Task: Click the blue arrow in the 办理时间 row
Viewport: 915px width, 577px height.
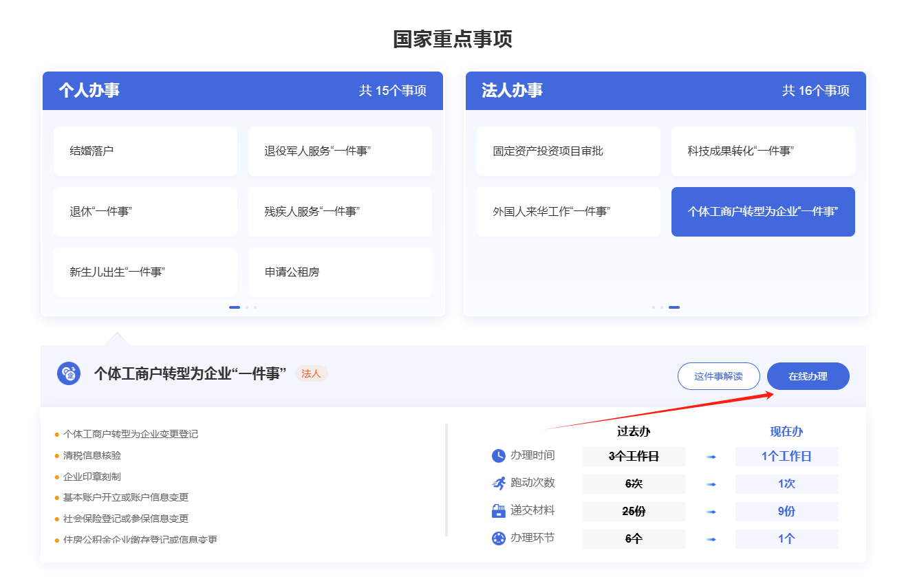Action: pyautogui.click(x=711, y=457)
